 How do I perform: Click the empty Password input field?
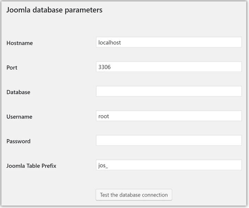click(169, 140)
